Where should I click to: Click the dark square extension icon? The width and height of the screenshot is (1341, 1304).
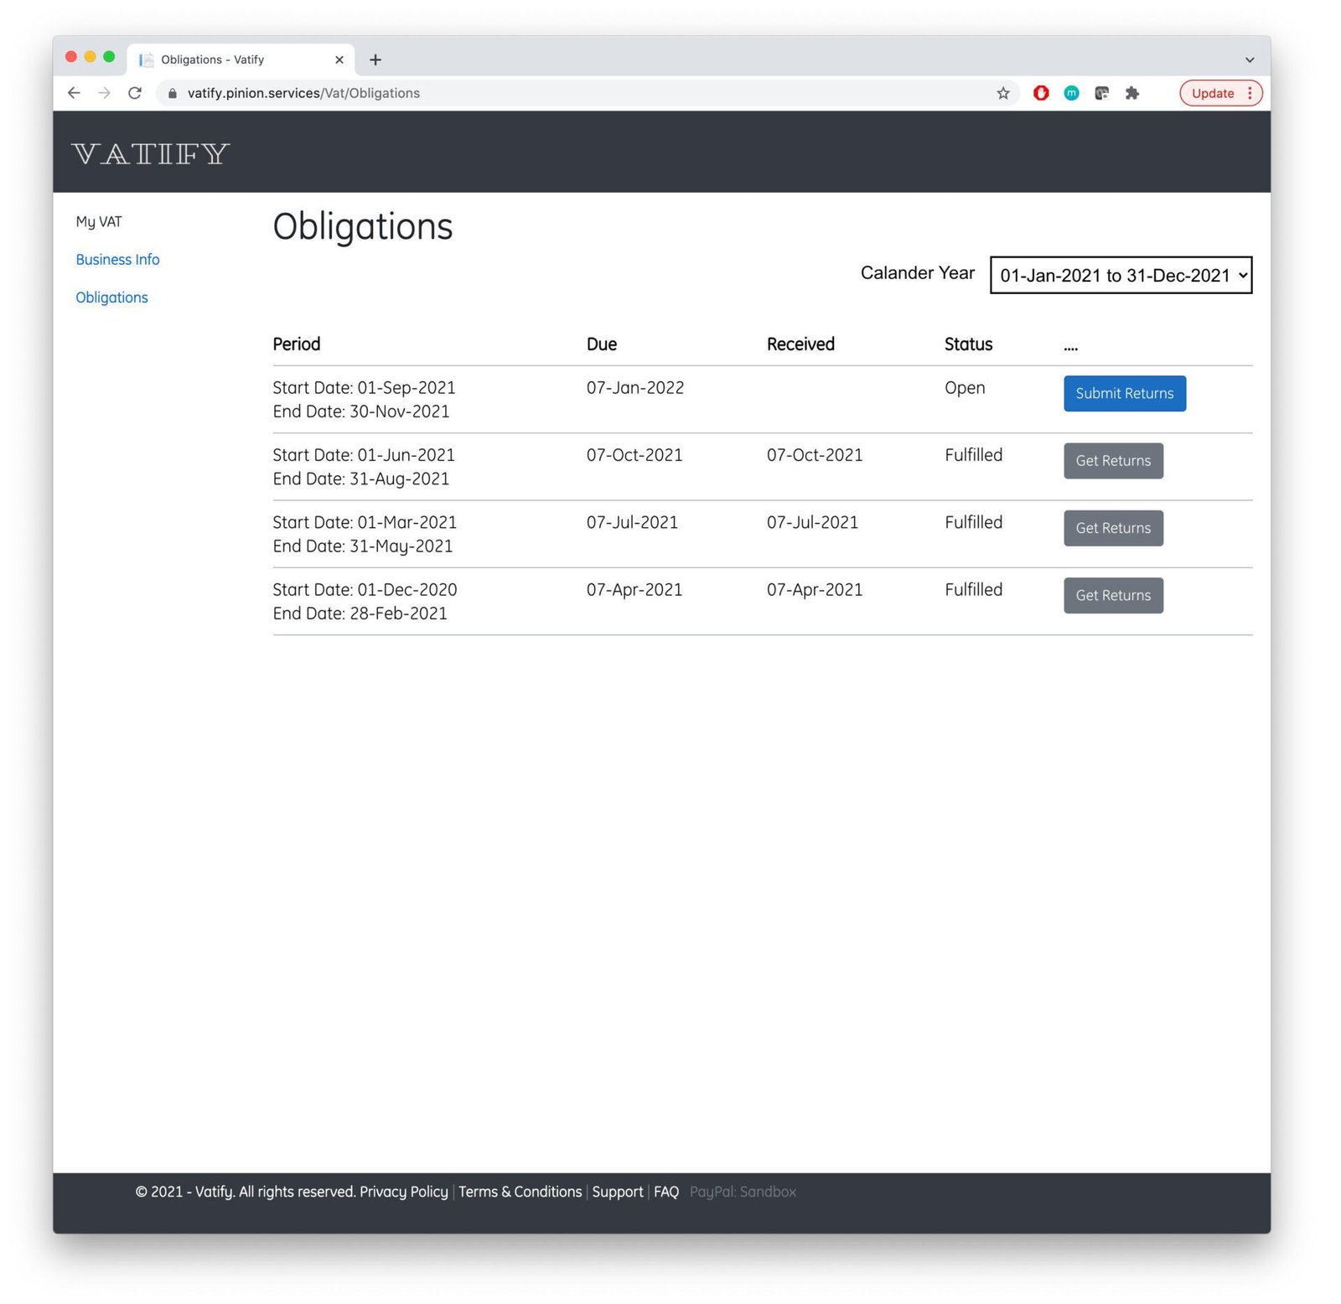(1101, 93)
